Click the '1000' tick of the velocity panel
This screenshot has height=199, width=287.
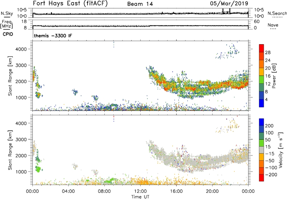(x=21, y=172)
